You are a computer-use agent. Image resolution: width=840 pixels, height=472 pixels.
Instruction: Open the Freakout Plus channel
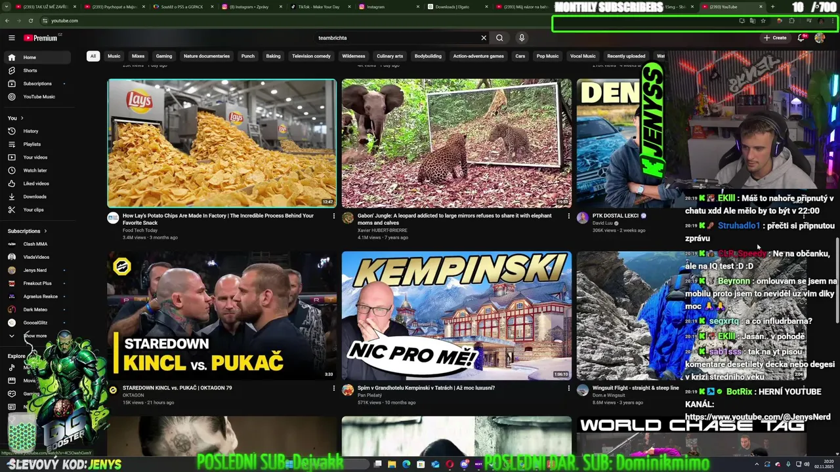click(x=37, y=283)
